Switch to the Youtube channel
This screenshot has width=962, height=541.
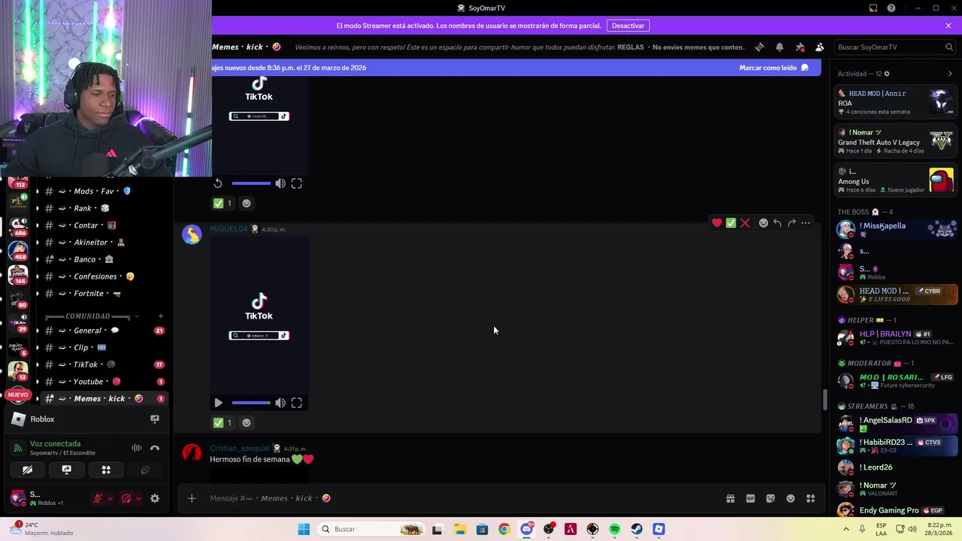coord(104,382)
